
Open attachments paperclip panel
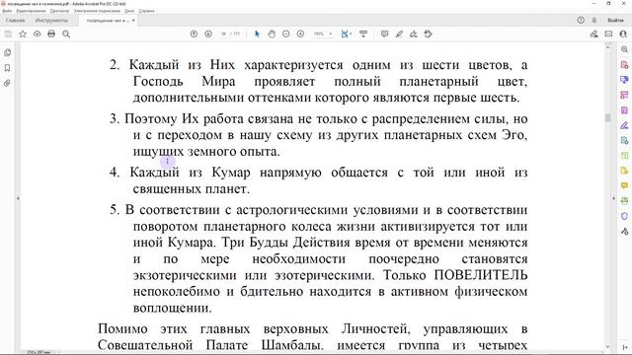(x=7, y=83)
